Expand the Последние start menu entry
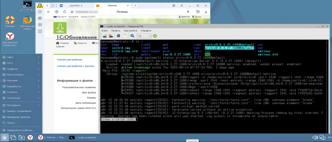The width and height of the screenshot is (332, 142). click(21, 105)
